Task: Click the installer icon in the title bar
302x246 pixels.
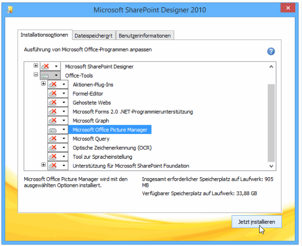Action: (10, 9)
